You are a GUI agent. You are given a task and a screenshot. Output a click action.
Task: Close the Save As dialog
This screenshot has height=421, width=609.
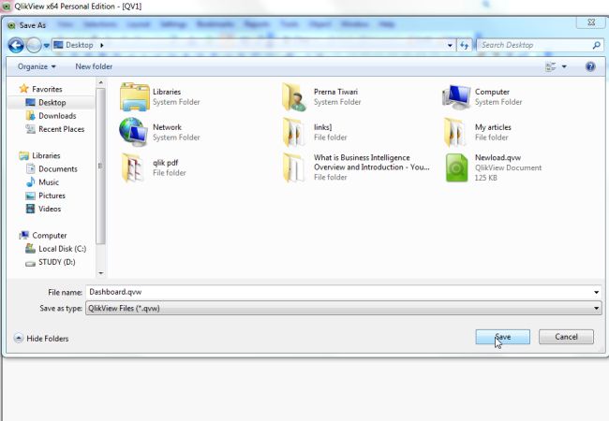(x=591, y=22)
